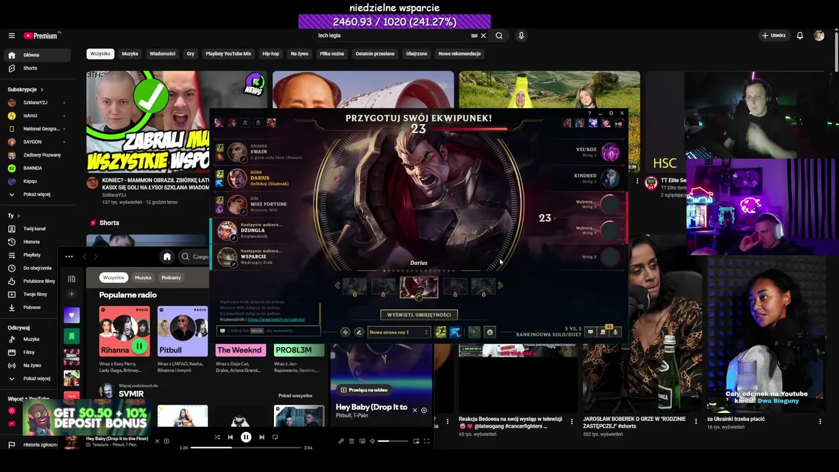Seek on the Spotify song progress bar

pyautogui.click(x=246, y=448)
